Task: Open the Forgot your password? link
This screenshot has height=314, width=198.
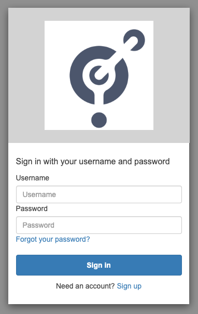Action: 53,239
